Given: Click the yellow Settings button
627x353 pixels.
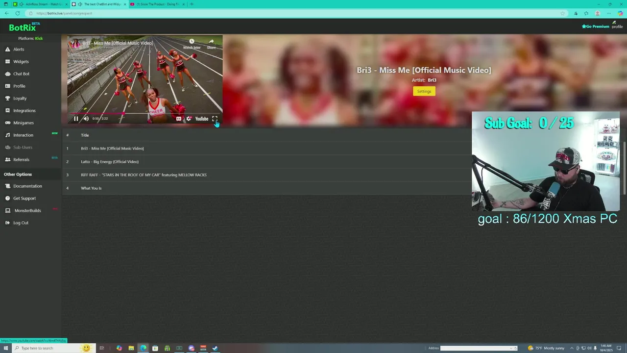Looking at the screenshot, I should (x=424, y=91).
